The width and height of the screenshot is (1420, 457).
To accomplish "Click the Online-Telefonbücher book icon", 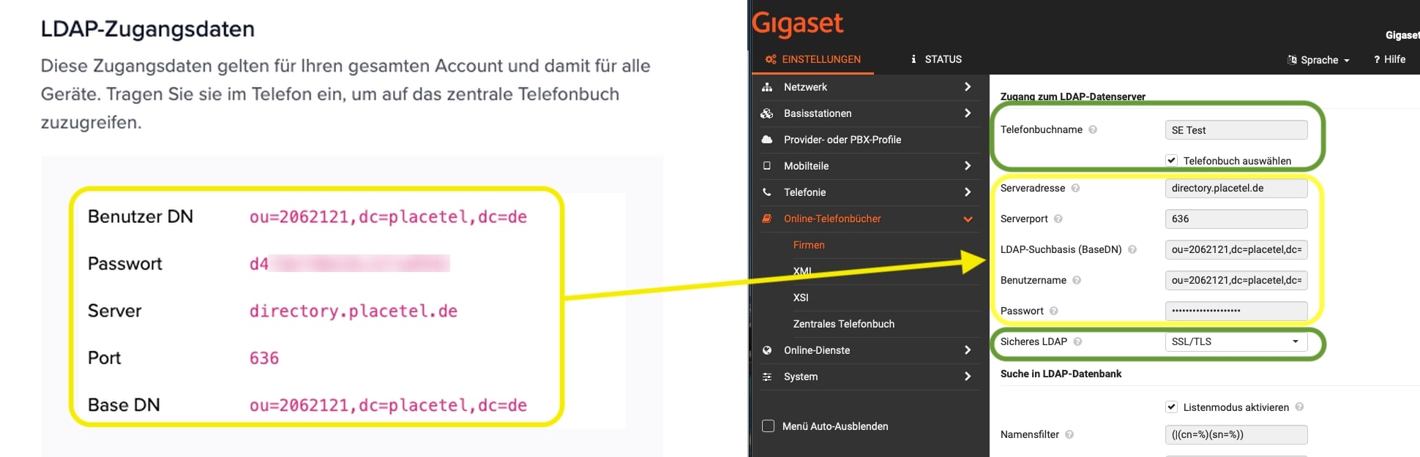I will tap(767, 219).
